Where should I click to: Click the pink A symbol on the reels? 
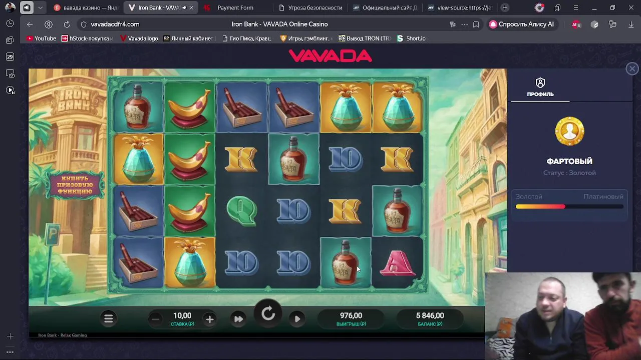coord(397,263)
